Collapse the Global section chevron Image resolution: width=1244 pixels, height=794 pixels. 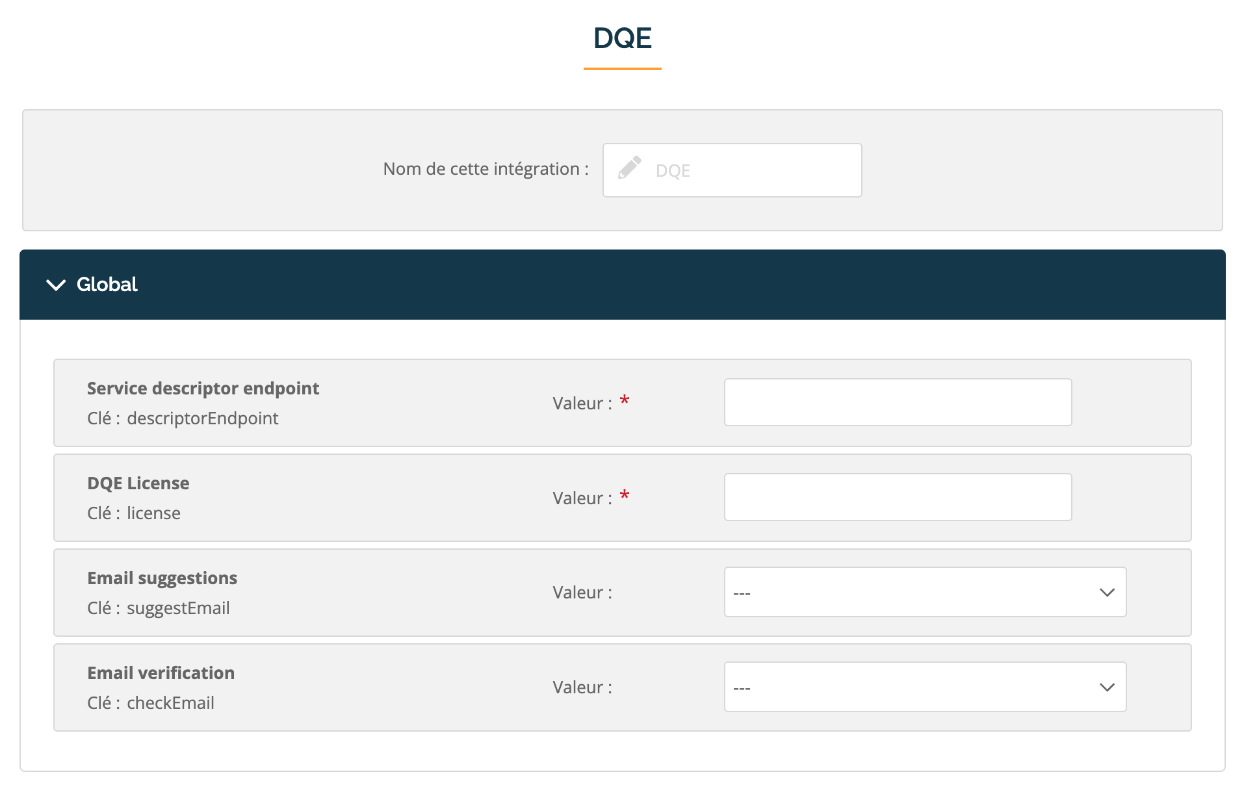57,285
